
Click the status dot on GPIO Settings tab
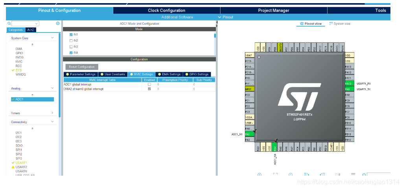pos(187,75)
